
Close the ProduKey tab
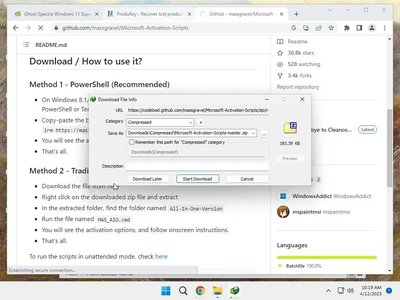point(189,14)
